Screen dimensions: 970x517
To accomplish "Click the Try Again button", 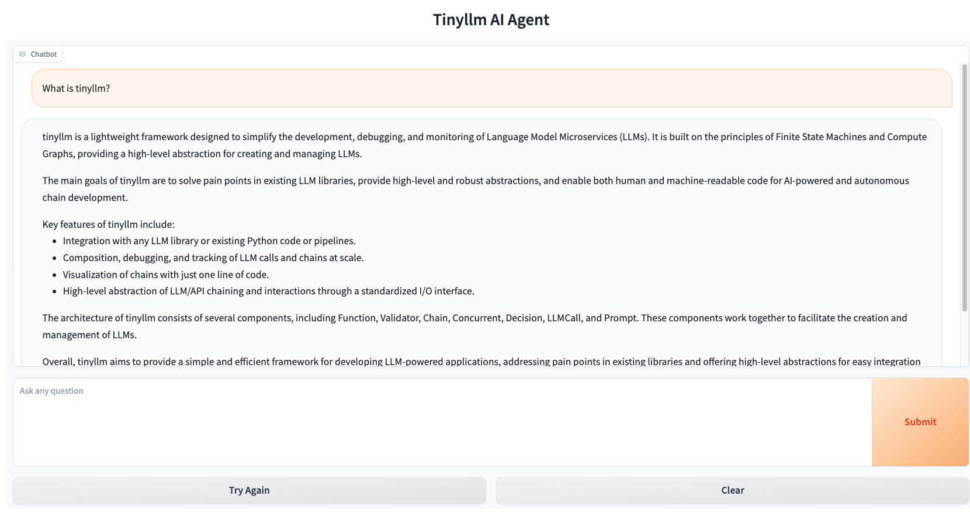I will (250, 490).
